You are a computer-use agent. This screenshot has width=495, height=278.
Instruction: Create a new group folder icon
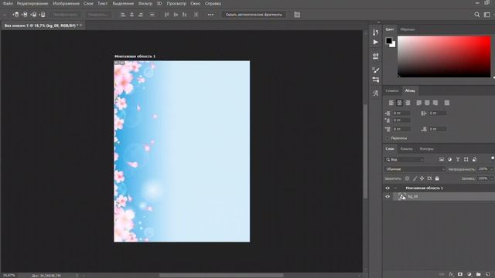coord(478,275)
